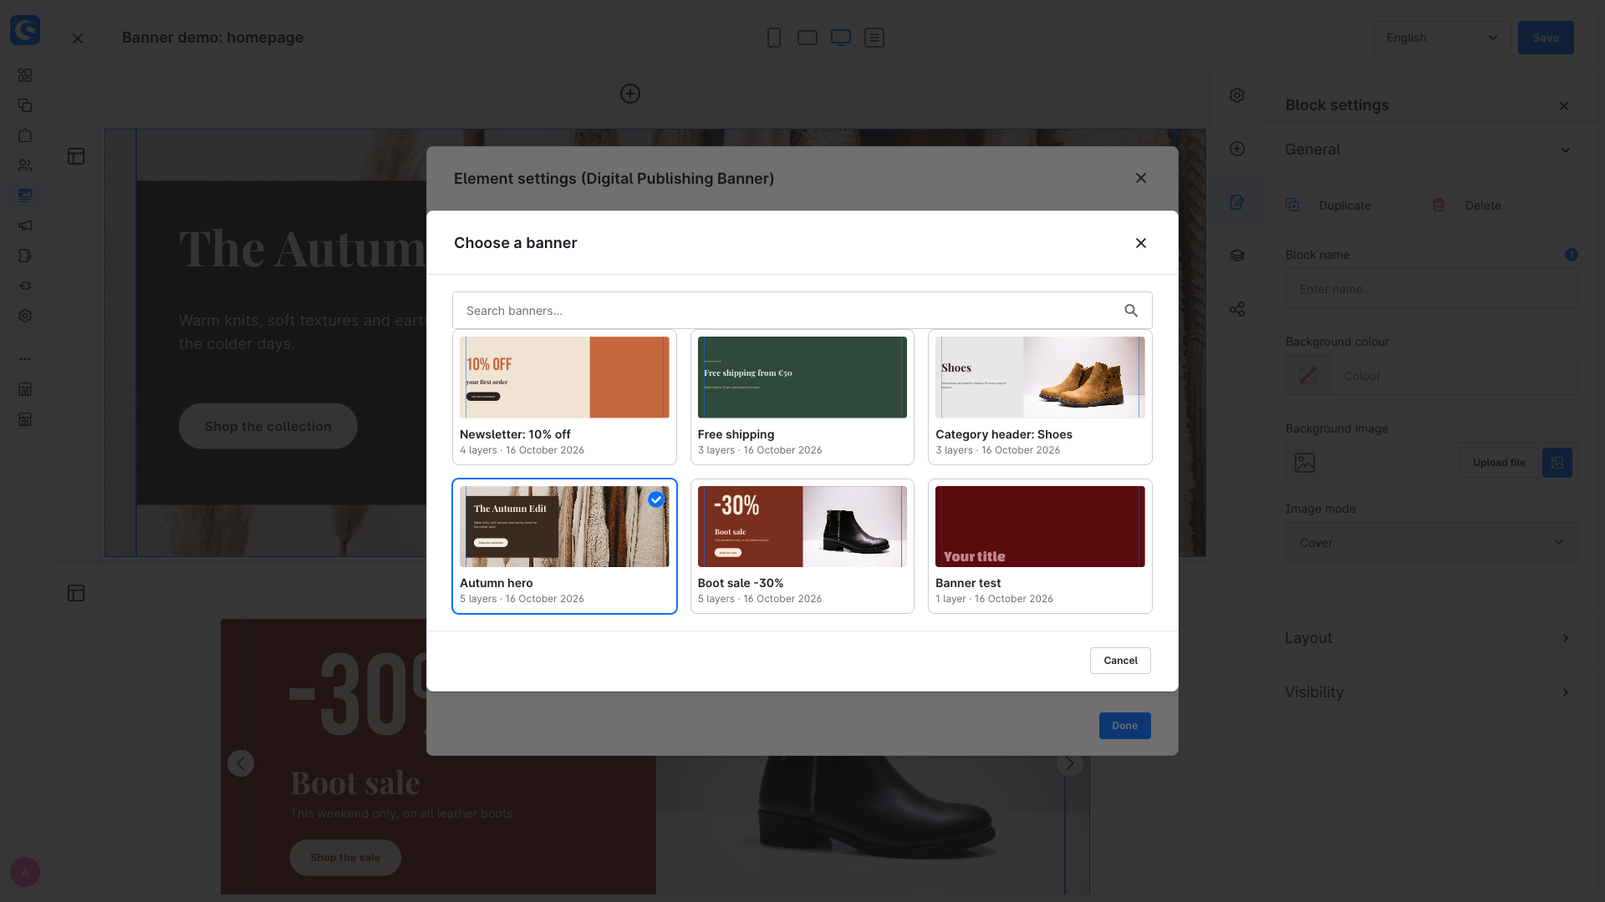Open media library icon next to Upload file
The image size is (1605, 902).
1557,463
